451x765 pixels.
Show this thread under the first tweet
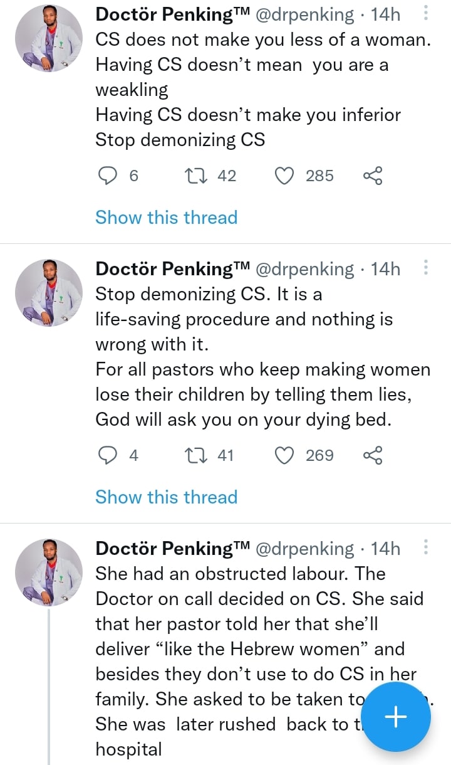click(166, 218)
